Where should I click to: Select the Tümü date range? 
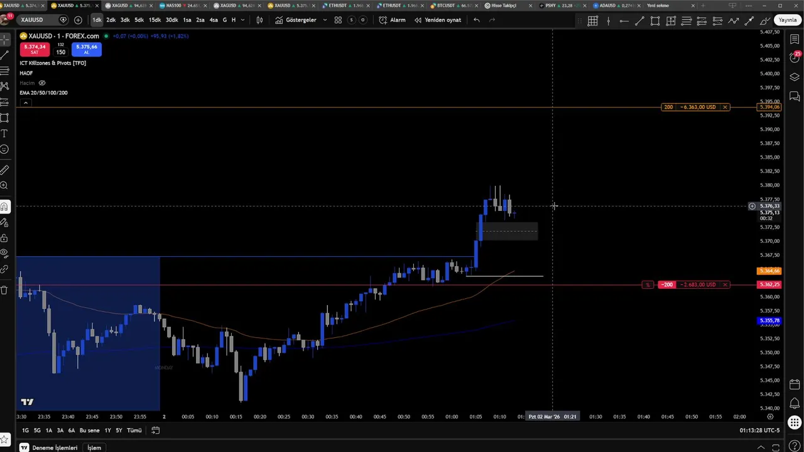pyautogui.click(x=134, y=430)
